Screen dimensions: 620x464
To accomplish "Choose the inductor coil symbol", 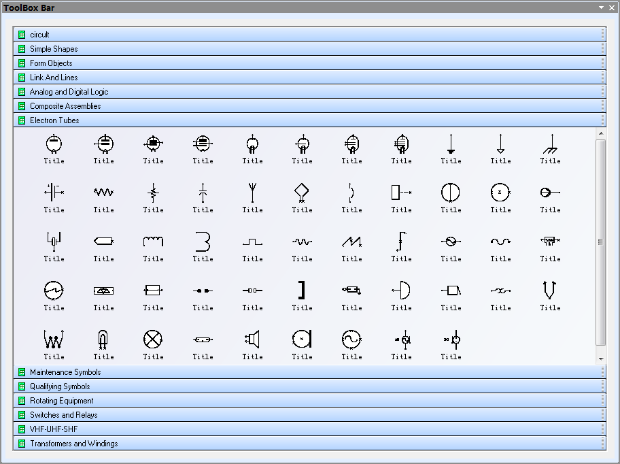I will click(x=153, y=242).
